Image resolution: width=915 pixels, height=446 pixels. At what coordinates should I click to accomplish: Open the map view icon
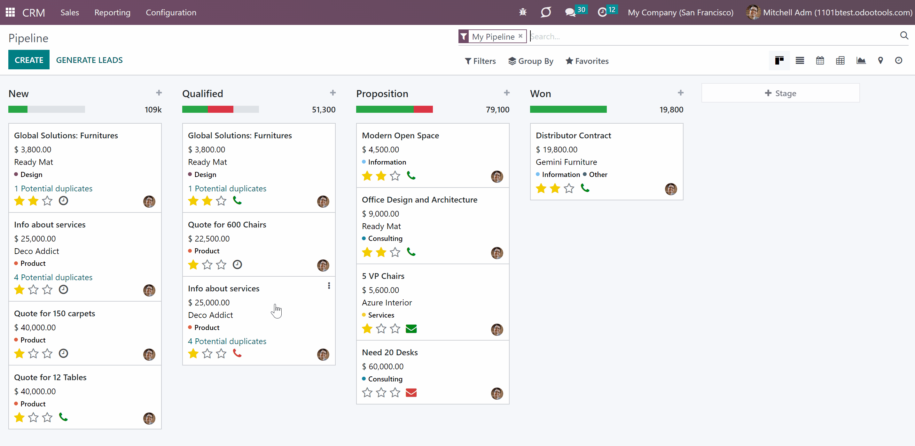880,61
